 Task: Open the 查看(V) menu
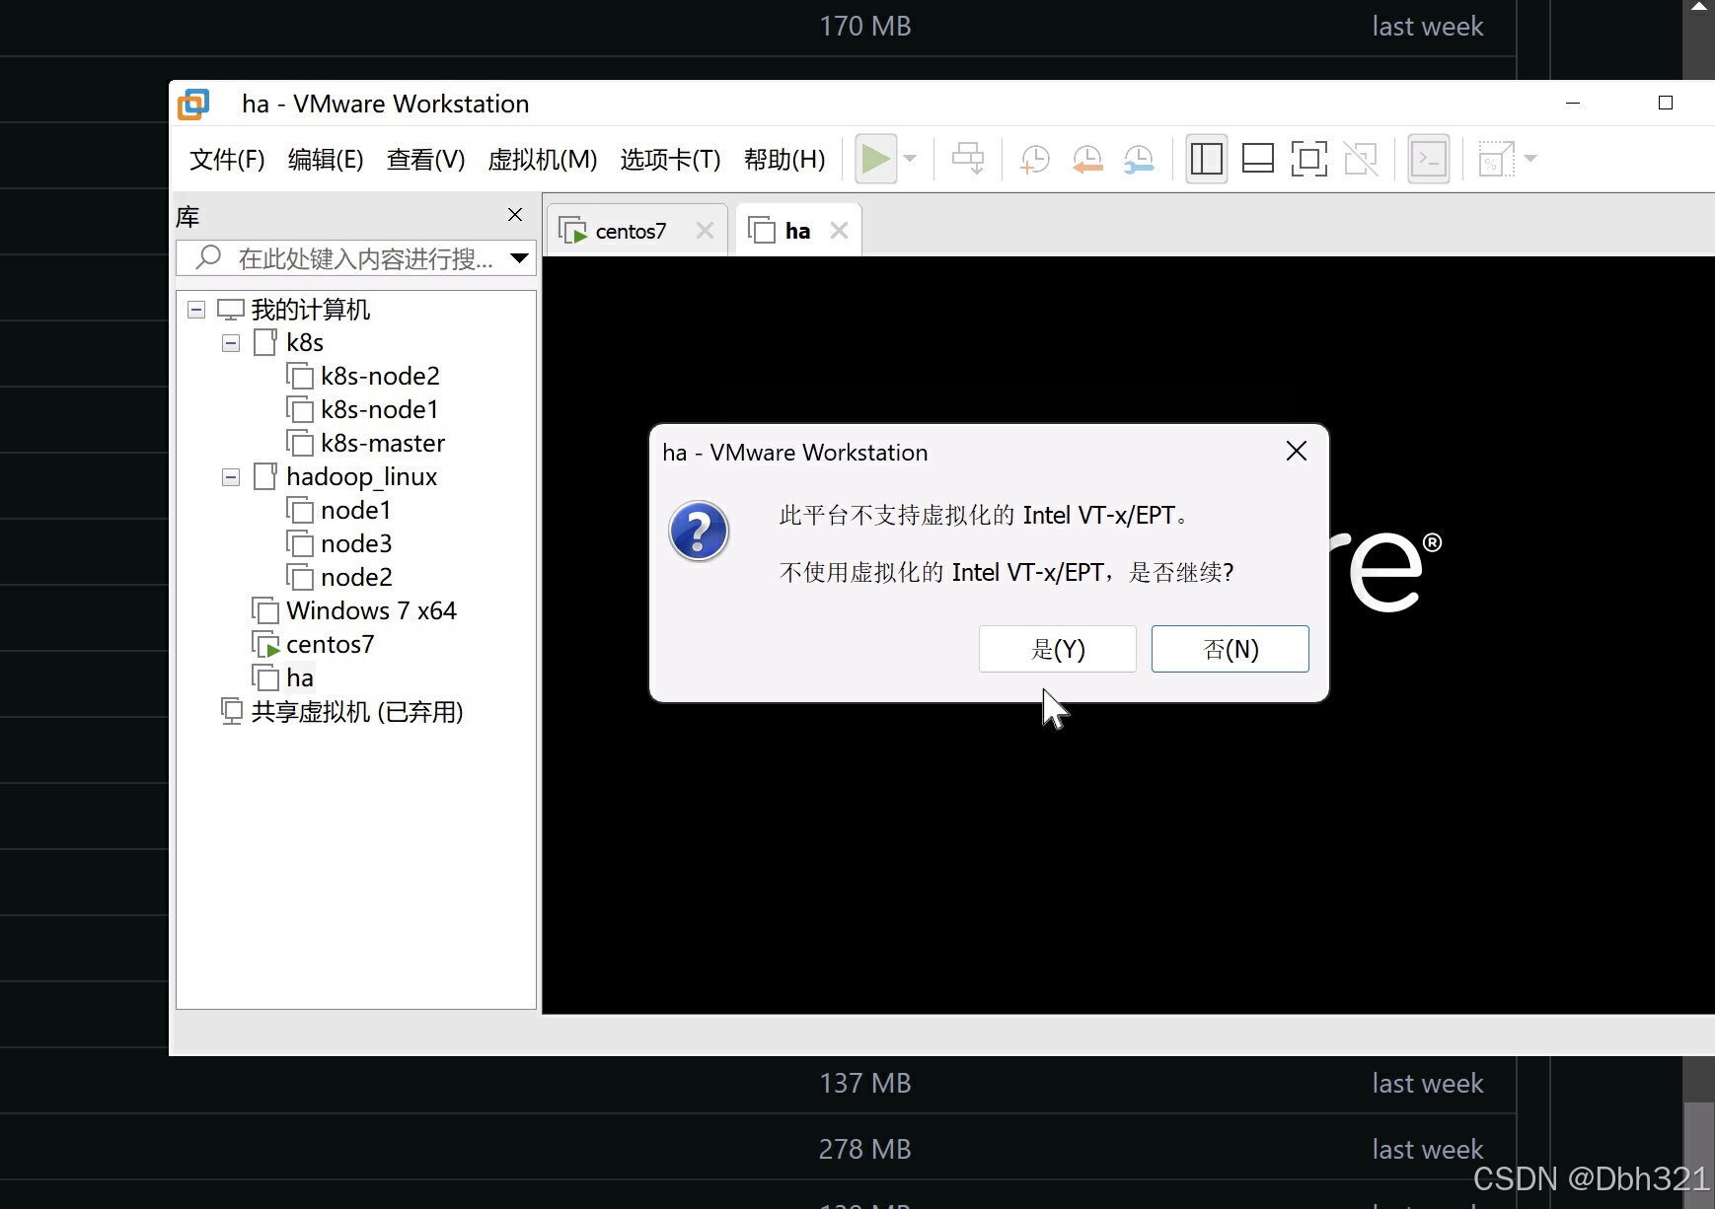[x=425, y=159]
